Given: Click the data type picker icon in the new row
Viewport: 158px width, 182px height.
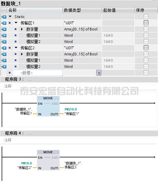Looking at the screenshot, I should pos(99,73).
